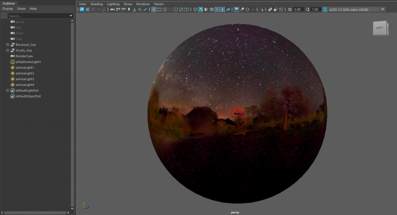Click the blue A icon in viewport toolbar

pos(82,9)
